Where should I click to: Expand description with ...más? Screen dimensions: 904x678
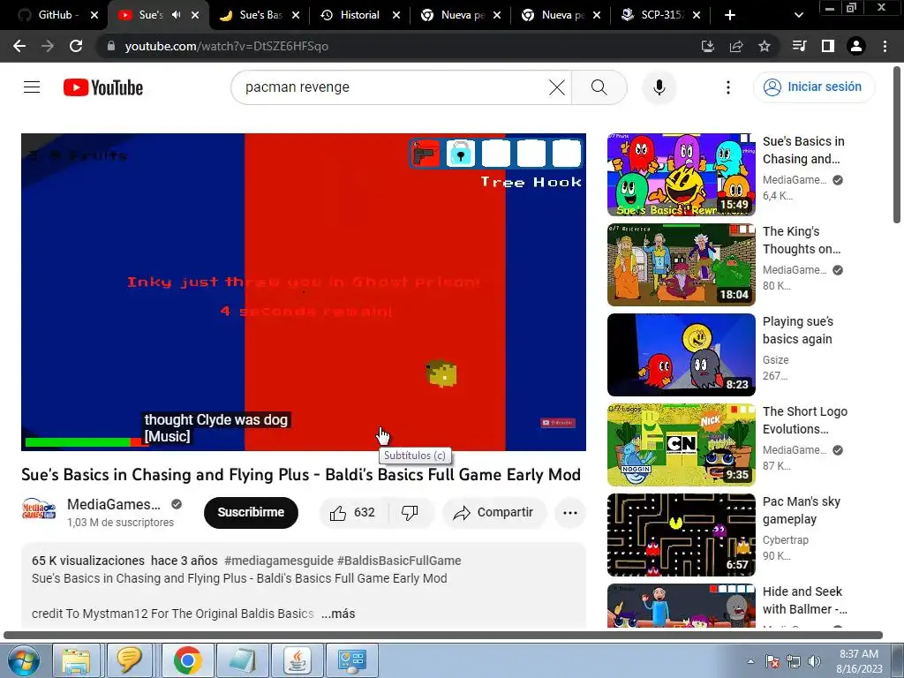(x=338, y=614)
